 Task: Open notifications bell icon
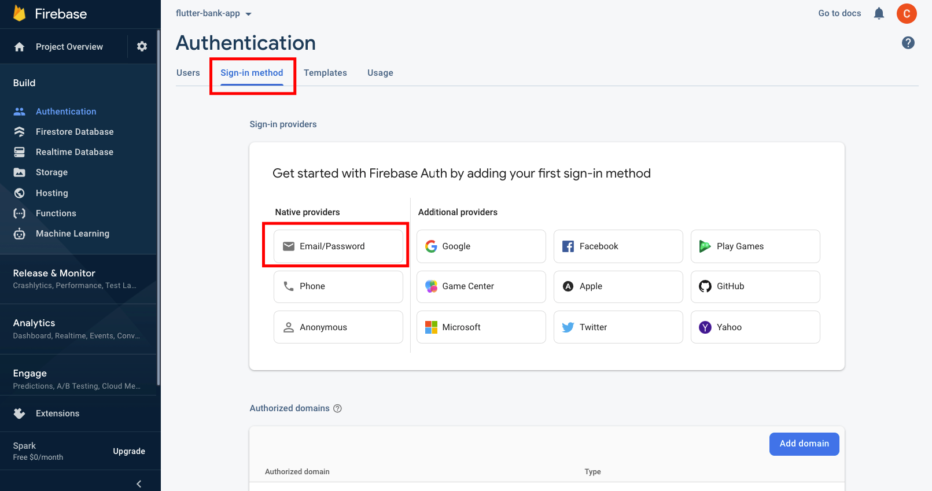879,13
